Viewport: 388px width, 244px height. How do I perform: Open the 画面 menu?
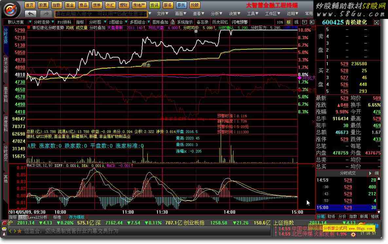coord(181,14)
